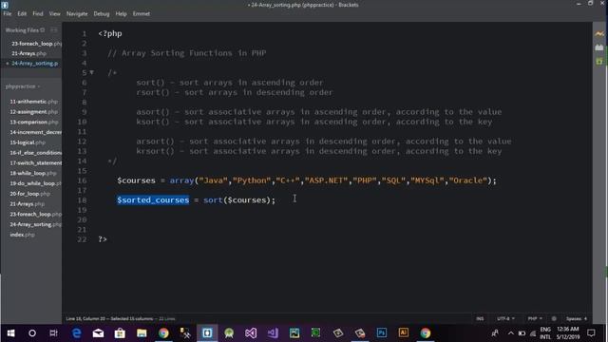Open 15-logical.php in project tree
Screen dimensions: 608x342
pos(28,142)
